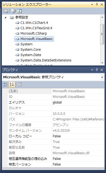106x173 pixels.
Task: Click the C1.Win.C1FlexGrid.4 reference icon
Action: point(17,28)
